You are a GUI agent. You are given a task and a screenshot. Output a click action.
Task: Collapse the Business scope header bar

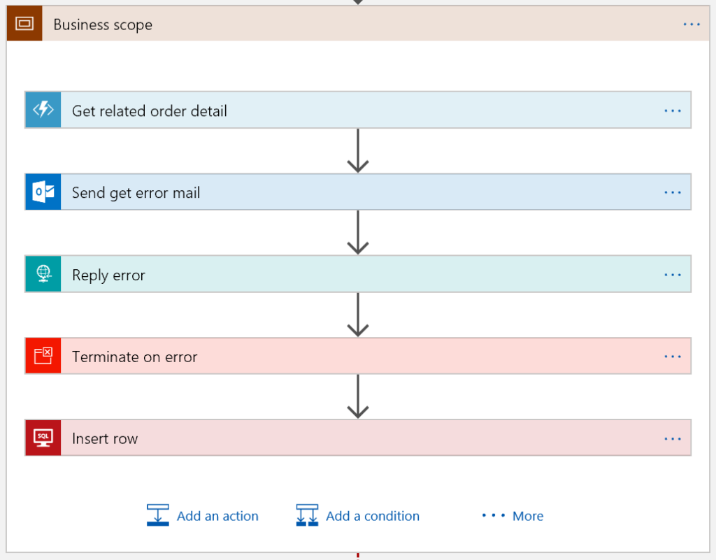tap(358, 23)
